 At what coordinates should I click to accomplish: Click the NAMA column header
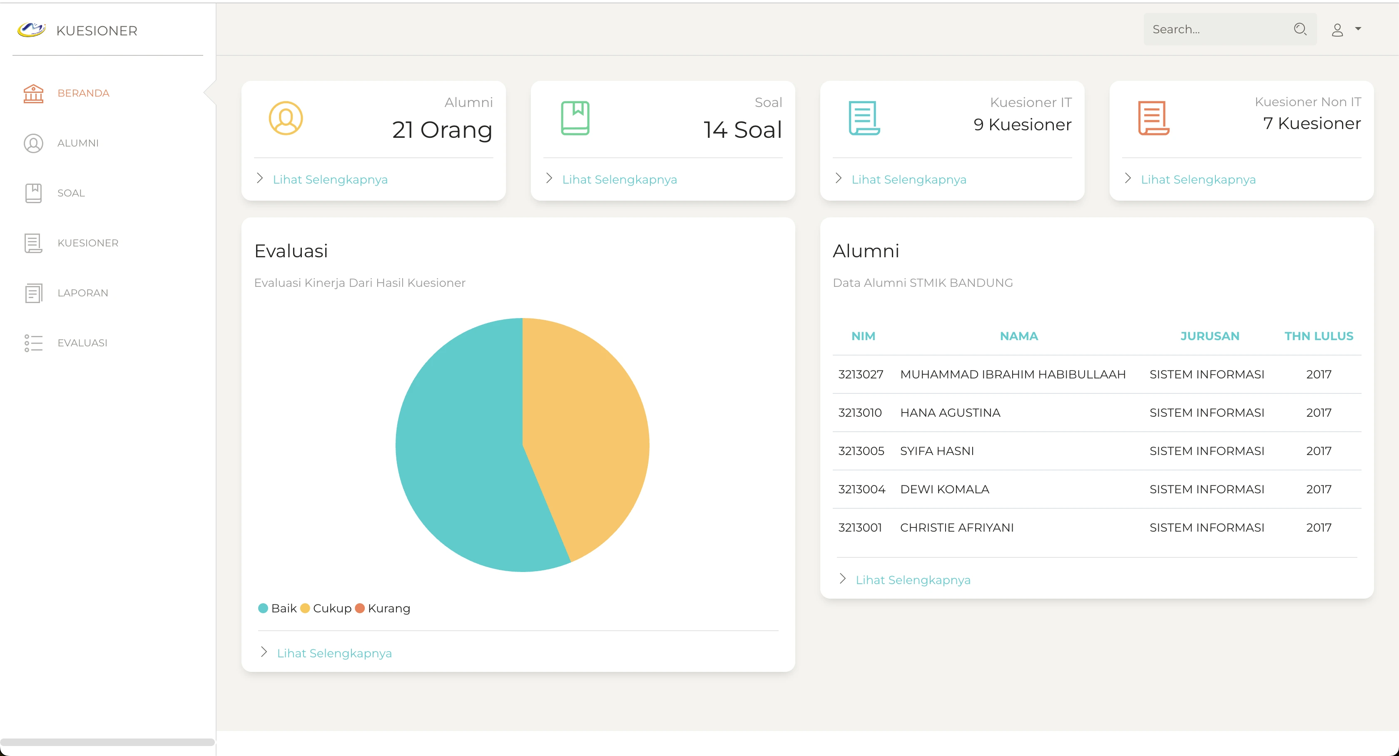click(x=1019, y=336)
